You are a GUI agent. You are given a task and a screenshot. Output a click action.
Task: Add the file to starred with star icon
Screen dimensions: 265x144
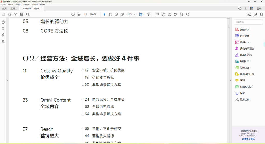pos(10,15)
